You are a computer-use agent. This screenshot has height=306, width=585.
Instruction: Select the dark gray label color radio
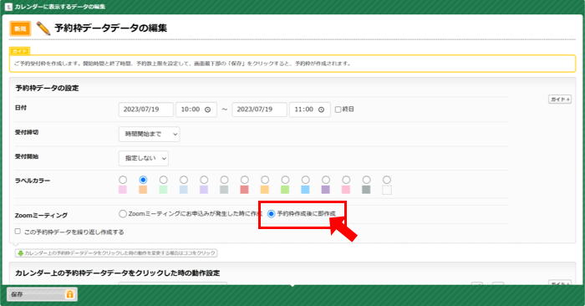pos(366,180)
